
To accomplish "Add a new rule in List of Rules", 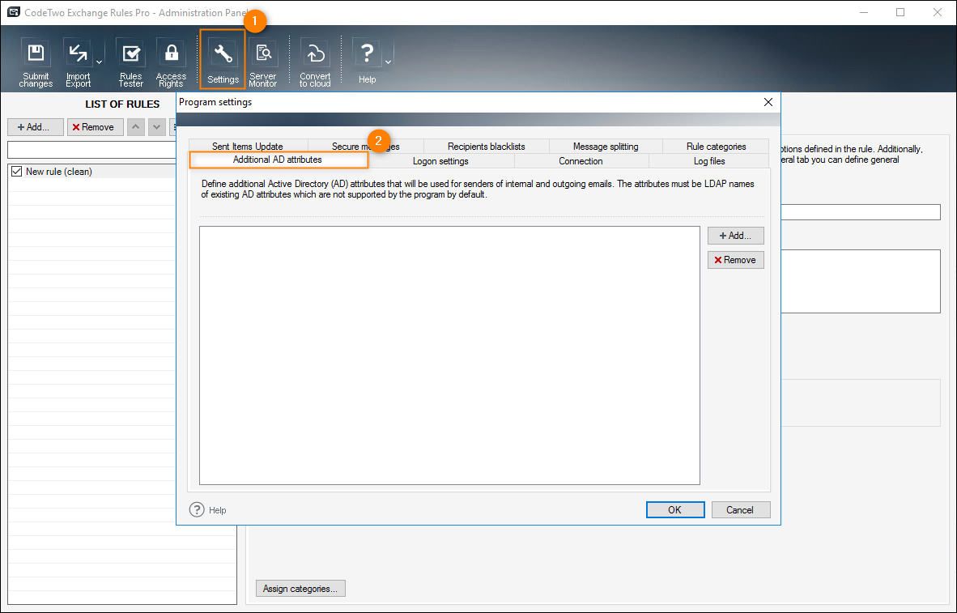I will click(x=36, y=127).
